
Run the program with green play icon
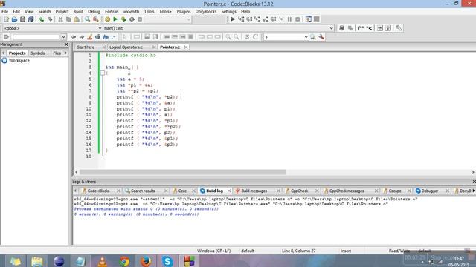tap(115, 19)
